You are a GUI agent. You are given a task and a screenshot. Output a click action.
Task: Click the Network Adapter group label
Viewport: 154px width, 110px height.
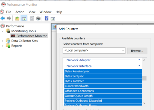(79, 60)
